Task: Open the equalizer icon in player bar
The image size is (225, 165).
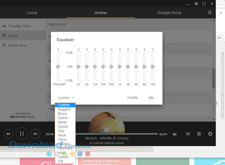Action: click(199, 134)
